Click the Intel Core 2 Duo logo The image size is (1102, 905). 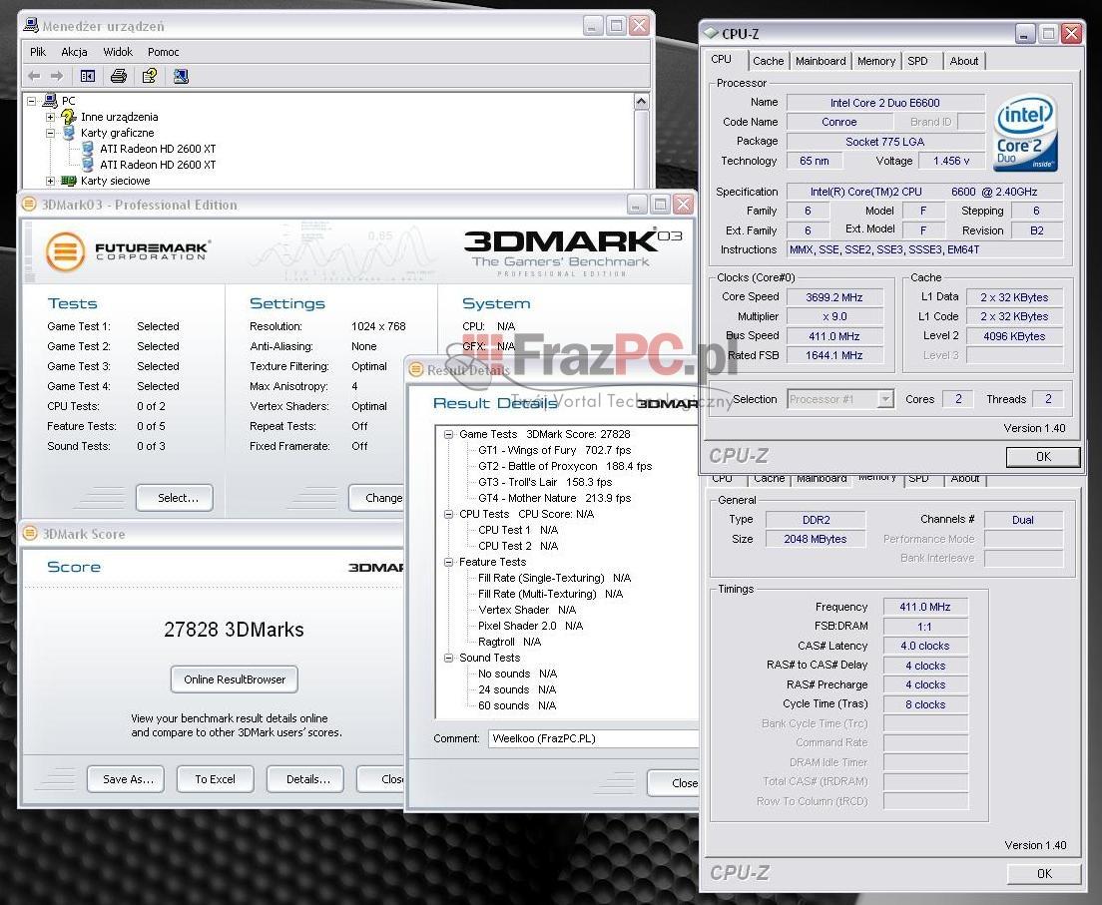pos(1025,134)
